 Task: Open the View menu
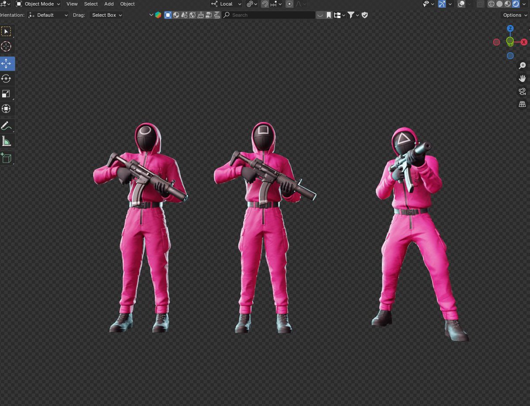[x=72, y=4]
